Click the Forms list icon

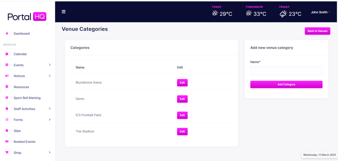point(7,120)
